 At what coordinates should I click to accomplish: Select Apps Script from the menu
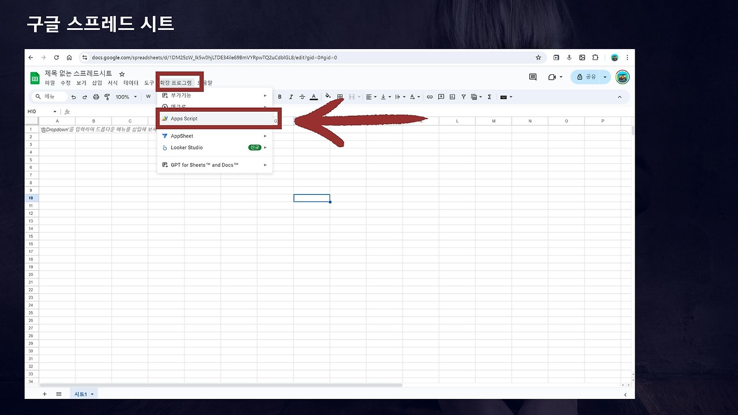point(214,119)
